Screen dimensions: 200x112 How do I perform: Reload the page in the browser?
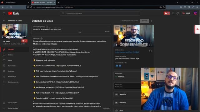click(11, 7)
